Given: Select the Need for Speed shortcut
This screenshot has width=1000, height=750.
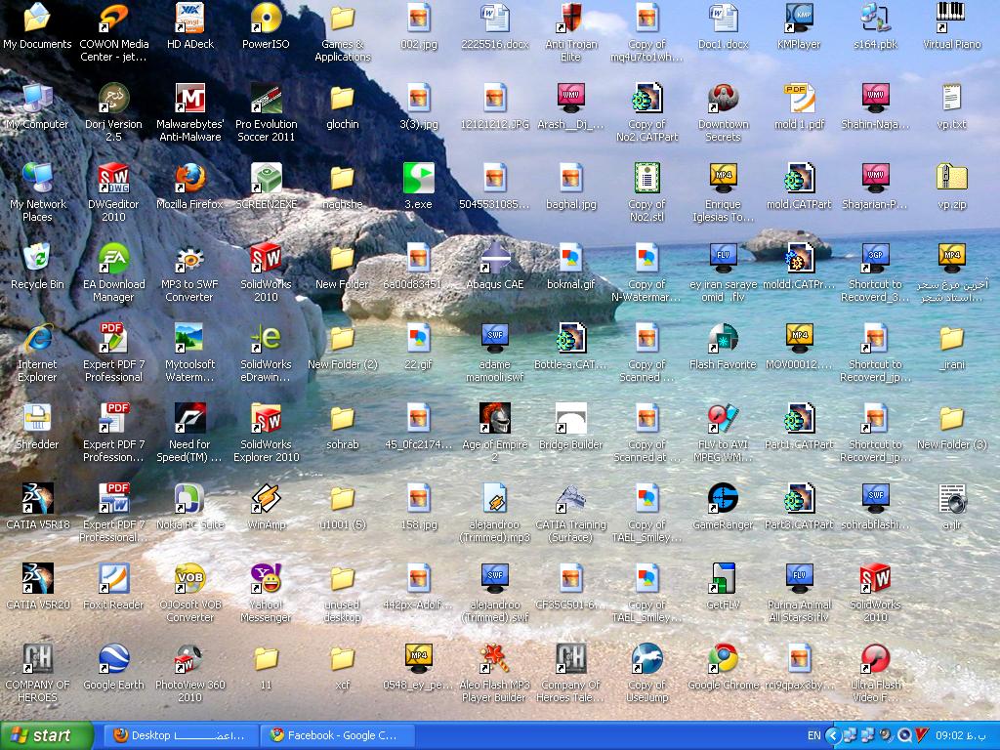Looking at the screenshot, I should click(x=189, y=419).
